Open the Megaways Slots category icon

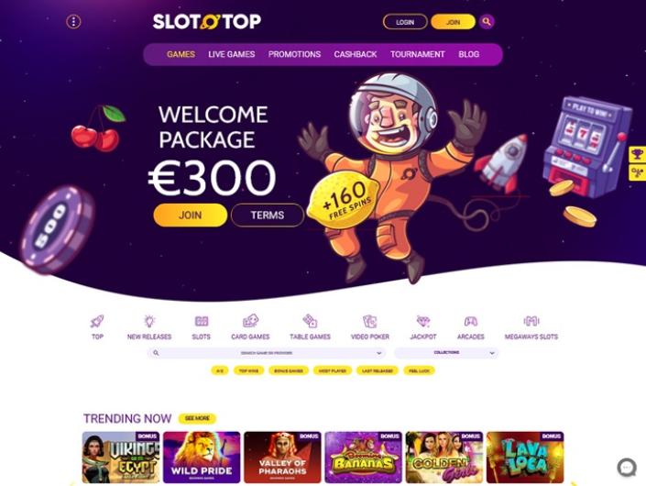[531, 321]
